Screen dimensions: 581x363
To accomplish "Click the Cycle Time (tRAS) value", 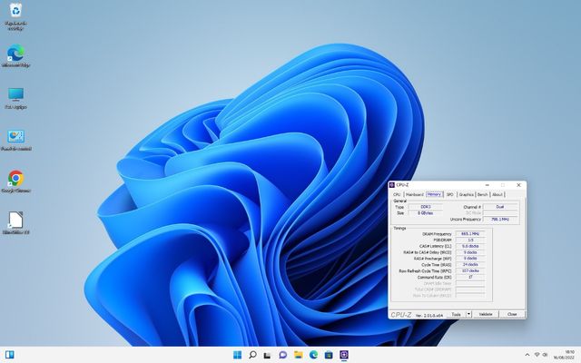I will tap(470, 264).
